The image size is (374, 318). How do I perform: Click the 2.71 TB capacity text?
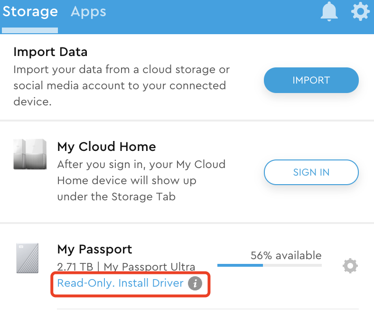coord(75,267)
